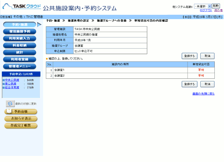Image resolution: width=224 pixels, height=162 pixels.
Task: Click the 最新の状態に更新 label
Action: pyautogui.click(x=26, y=104)
